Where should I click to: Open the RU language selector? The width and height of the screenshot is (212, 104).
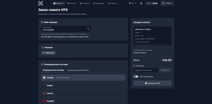133,3
